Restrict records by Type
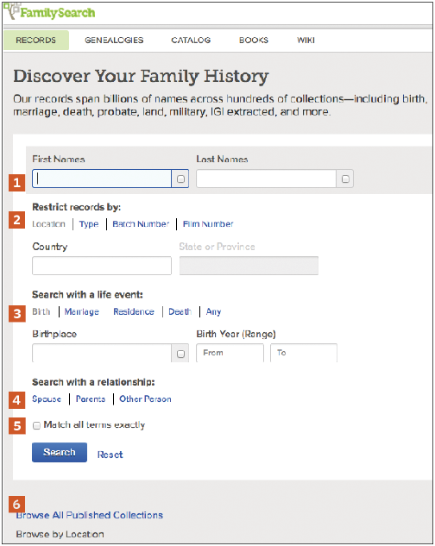This screenshot has height=546, width=435. click(89, 224)
